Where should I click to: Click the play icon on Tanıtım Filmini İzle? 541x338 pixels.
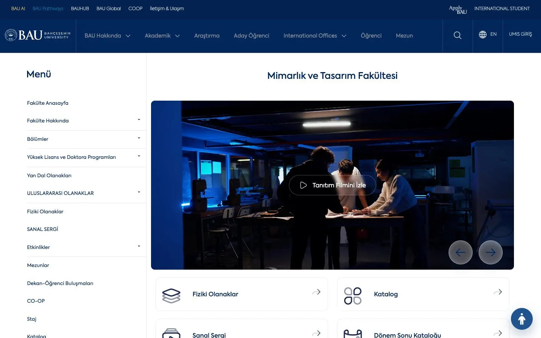[303, 185]
